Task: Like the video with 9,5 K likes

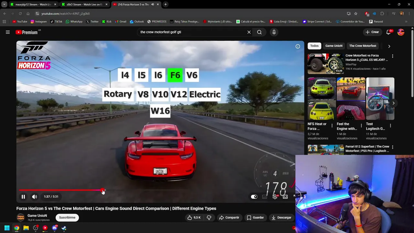Action: tap(194, 217)
